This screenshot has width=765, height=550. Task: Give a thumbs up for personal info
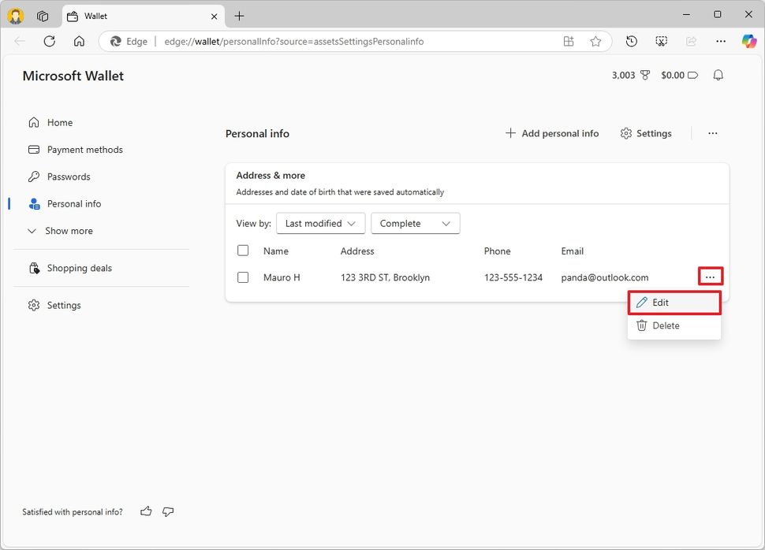click(x=146, y=511)
